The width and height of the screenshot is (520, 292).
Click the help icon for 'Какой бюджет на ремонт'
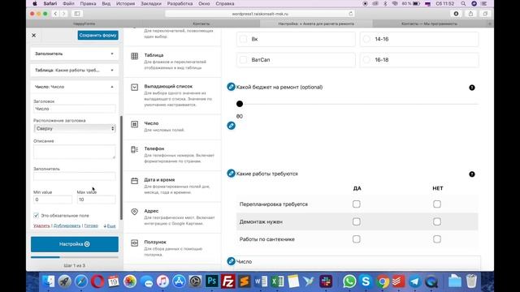point(472,88)
